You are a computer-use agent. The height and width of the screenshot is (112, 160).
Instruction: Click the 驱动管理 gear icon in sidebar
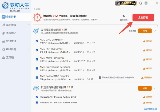tap(4, 25)
